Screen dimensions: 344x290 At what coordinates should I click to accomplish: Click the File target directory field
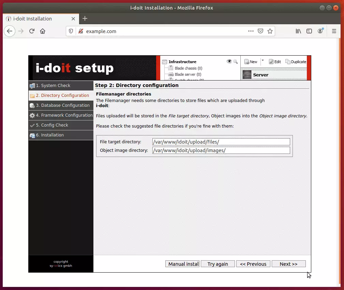[x=221, y=142]
